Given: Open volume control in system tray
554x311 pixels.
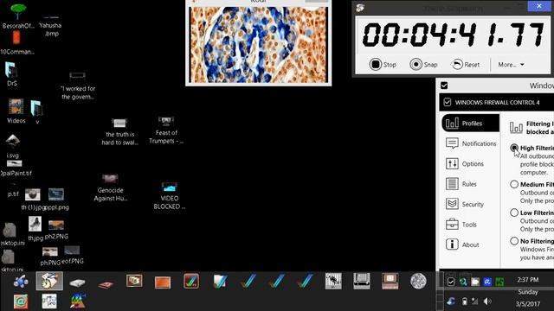Looking at the screenshot, I should [x=487, y=301].
